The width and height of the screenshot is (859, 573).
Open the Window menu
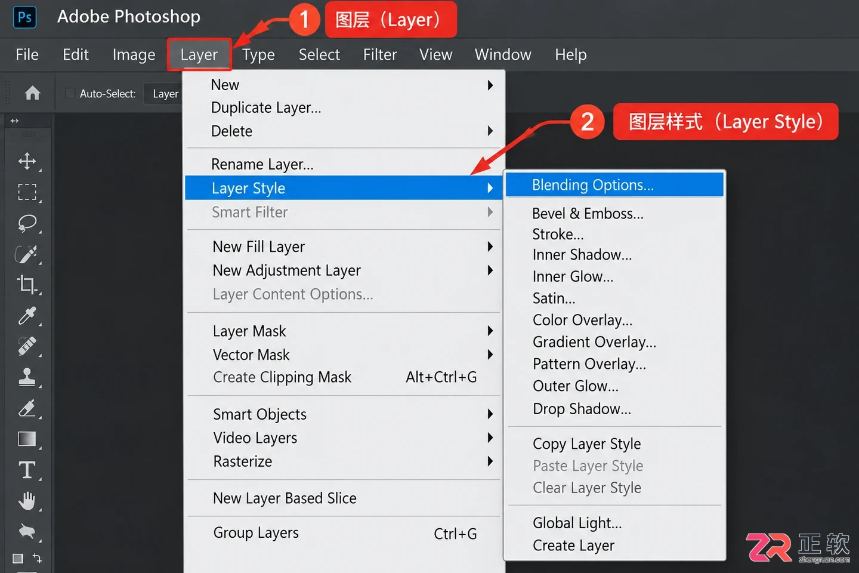coord(503,55)
